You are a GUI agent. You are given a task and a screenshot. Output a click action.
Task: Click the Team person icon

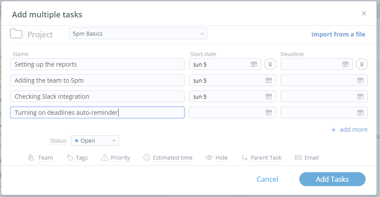tap(31, 158)
